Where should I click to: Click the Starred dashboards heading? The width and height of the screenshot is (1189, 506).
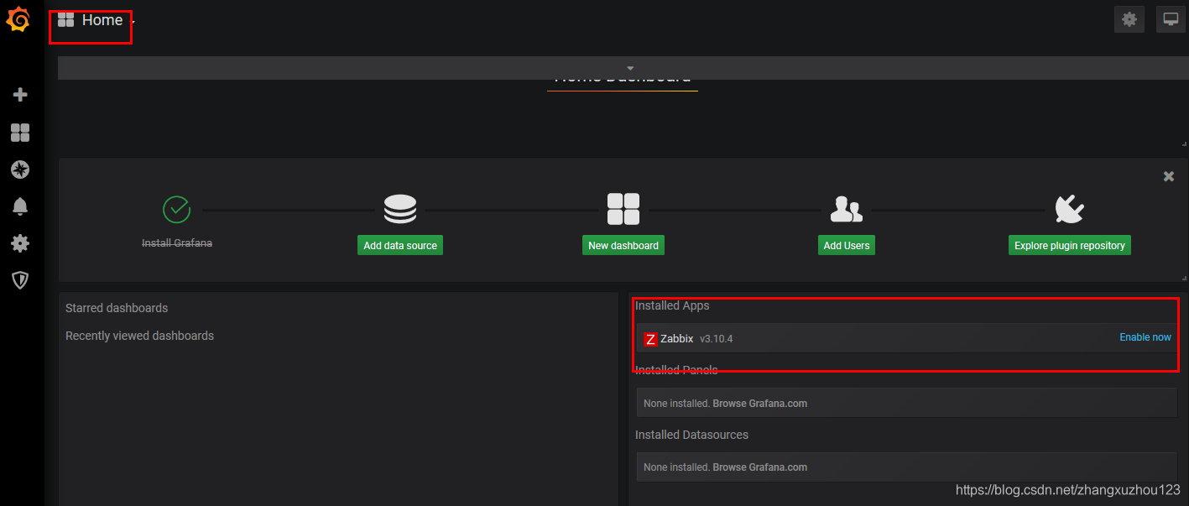[x=117, y=308]
